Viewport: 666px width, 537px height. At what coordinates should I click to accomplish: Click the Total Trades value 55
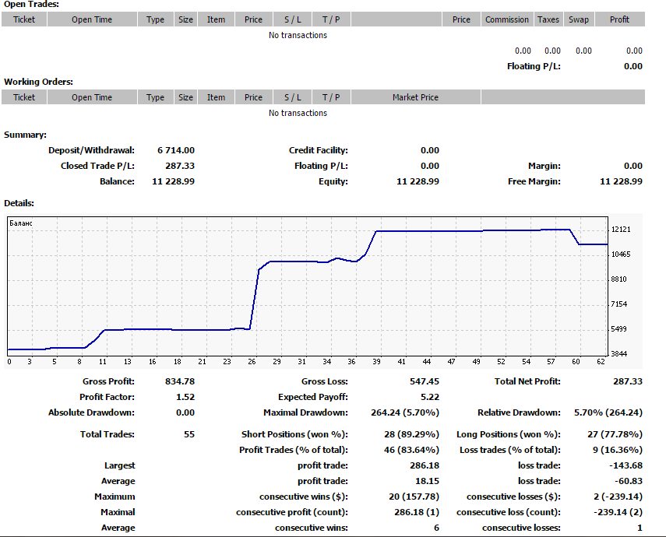189,434
